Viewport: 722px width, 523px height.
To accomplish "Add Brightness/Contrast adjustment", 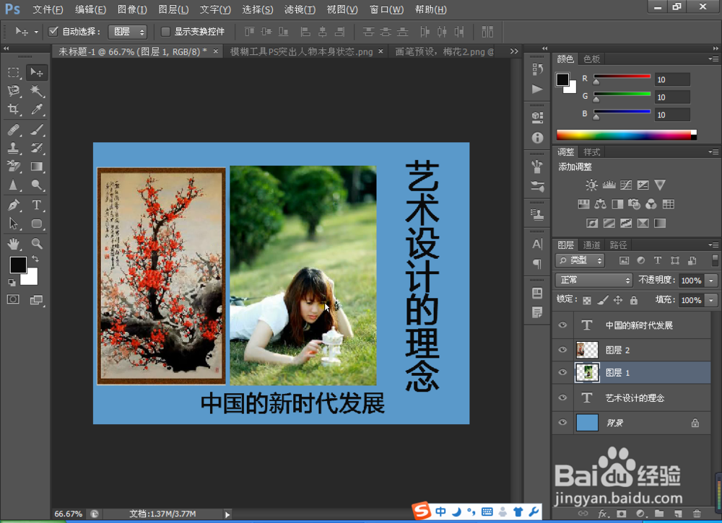I will click(591, 185).
